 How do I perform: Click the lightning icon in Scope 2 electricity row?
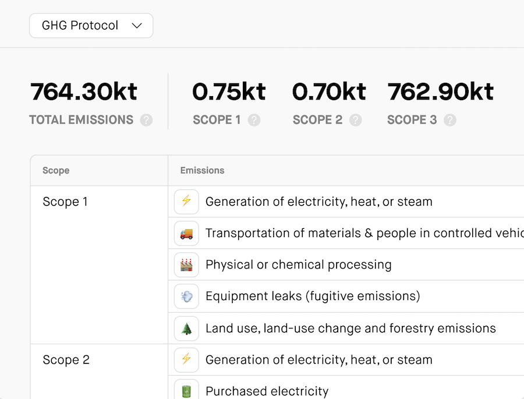pos(186,359)
